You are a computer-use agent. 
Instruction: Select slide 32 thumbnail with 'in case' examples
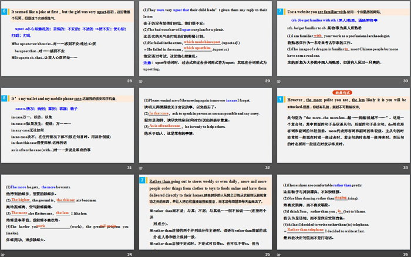(x=206, y=125)
